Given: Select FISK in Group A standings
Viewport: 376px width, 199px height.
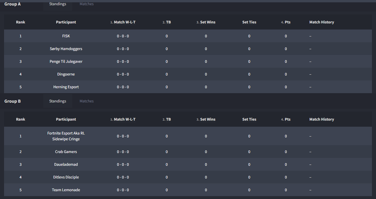Looking at the screenshot, I should click(x=66, y=36).
